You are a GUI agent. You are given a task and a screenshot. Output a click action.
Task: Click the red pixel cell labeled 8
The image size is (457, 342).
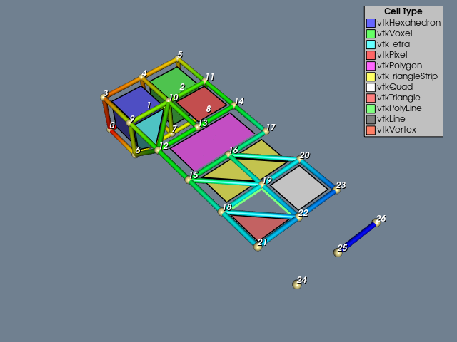pyautogui.click(x=201, y=103)
